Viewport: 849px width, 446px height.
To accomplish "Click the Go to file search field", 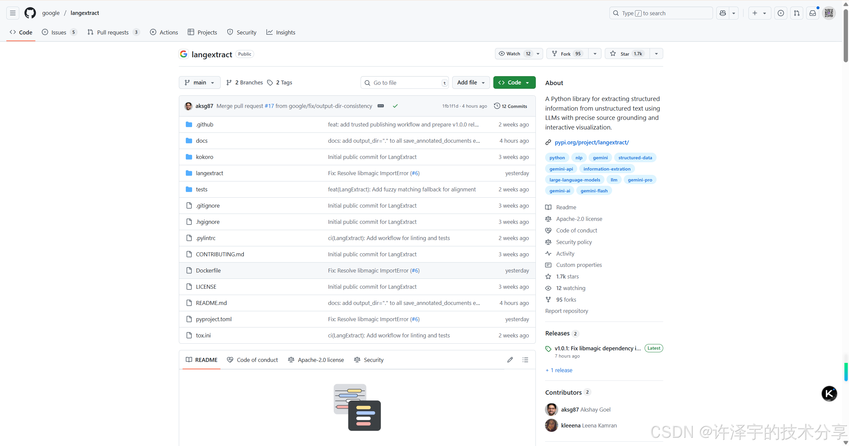I will click(x=404, y=82).
